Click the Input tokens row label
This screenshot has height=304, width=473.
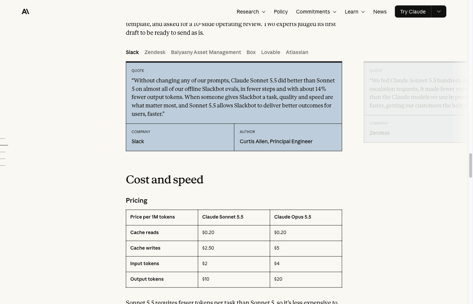(x=145, y=263)
